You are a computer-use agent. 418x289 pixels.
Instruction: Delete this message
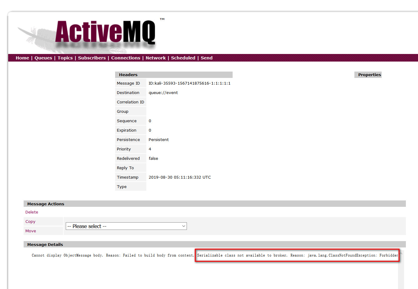tap(32, 212)
